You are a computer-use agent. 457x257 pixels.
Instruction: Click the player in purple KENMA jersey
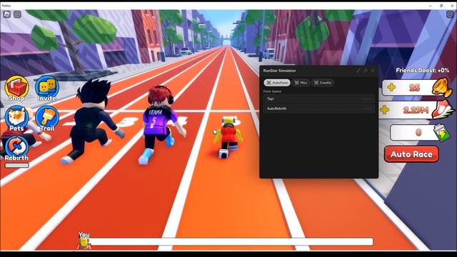(x=161, y=126)
